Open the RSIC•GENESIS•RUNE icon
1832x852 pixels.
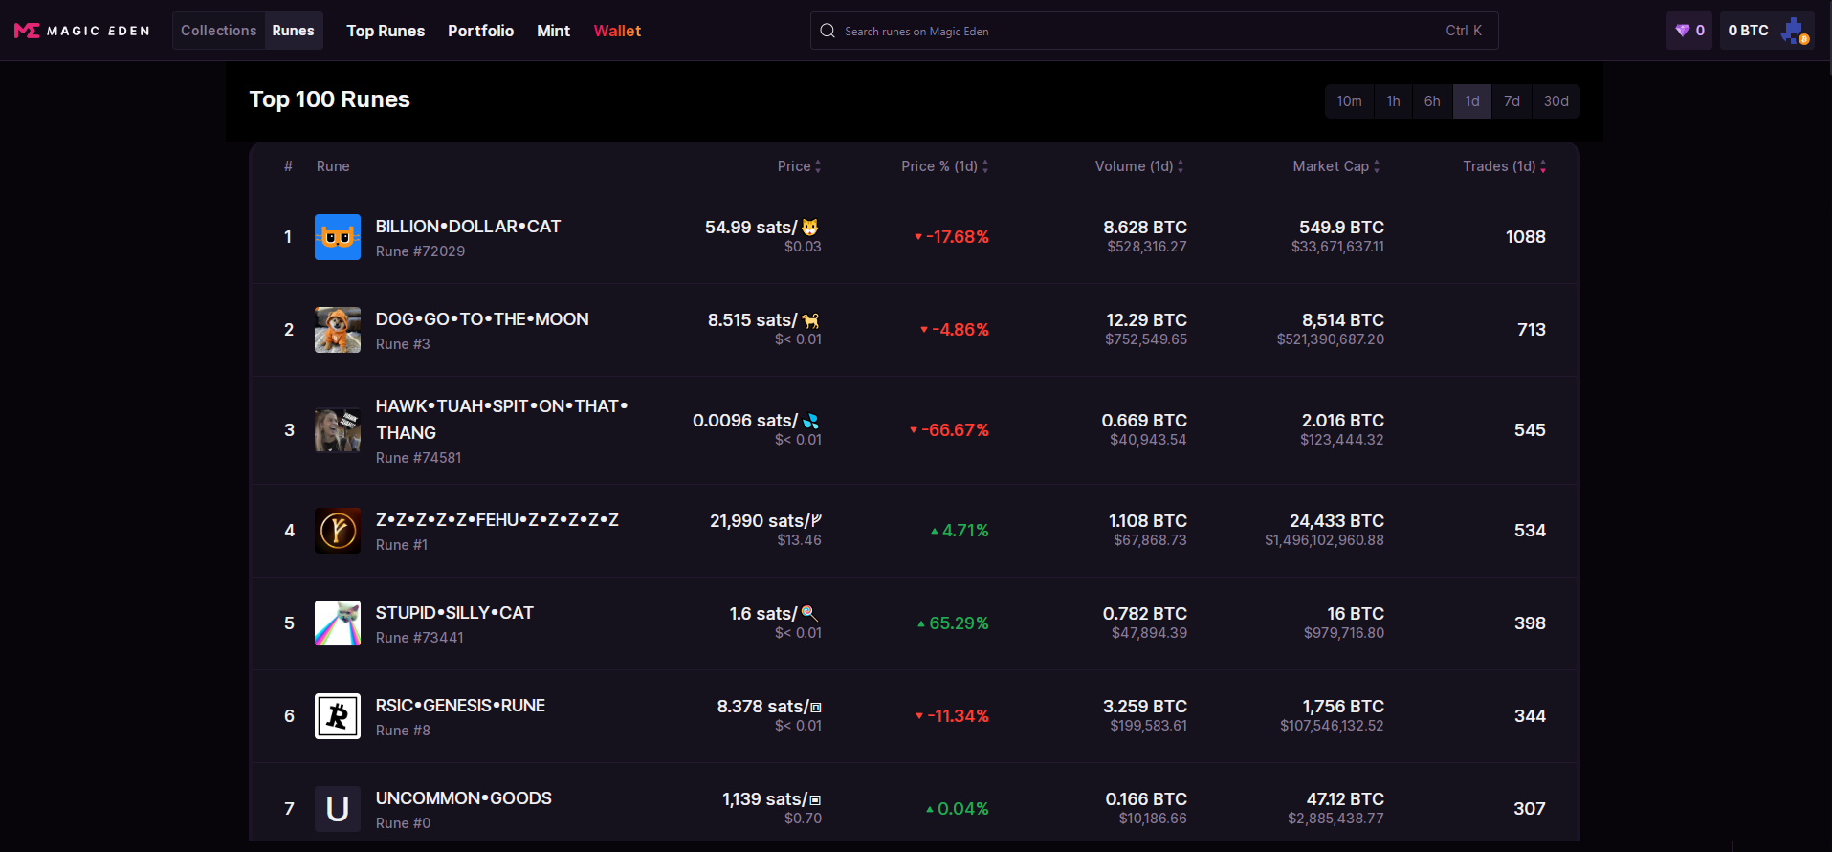pyautogui.click(x=338, y=716)
